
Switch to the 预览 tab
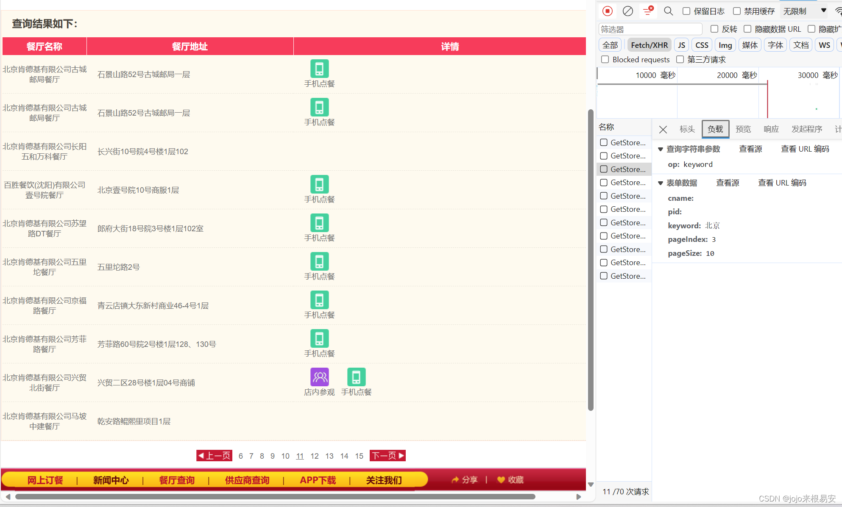pos(743,129)
